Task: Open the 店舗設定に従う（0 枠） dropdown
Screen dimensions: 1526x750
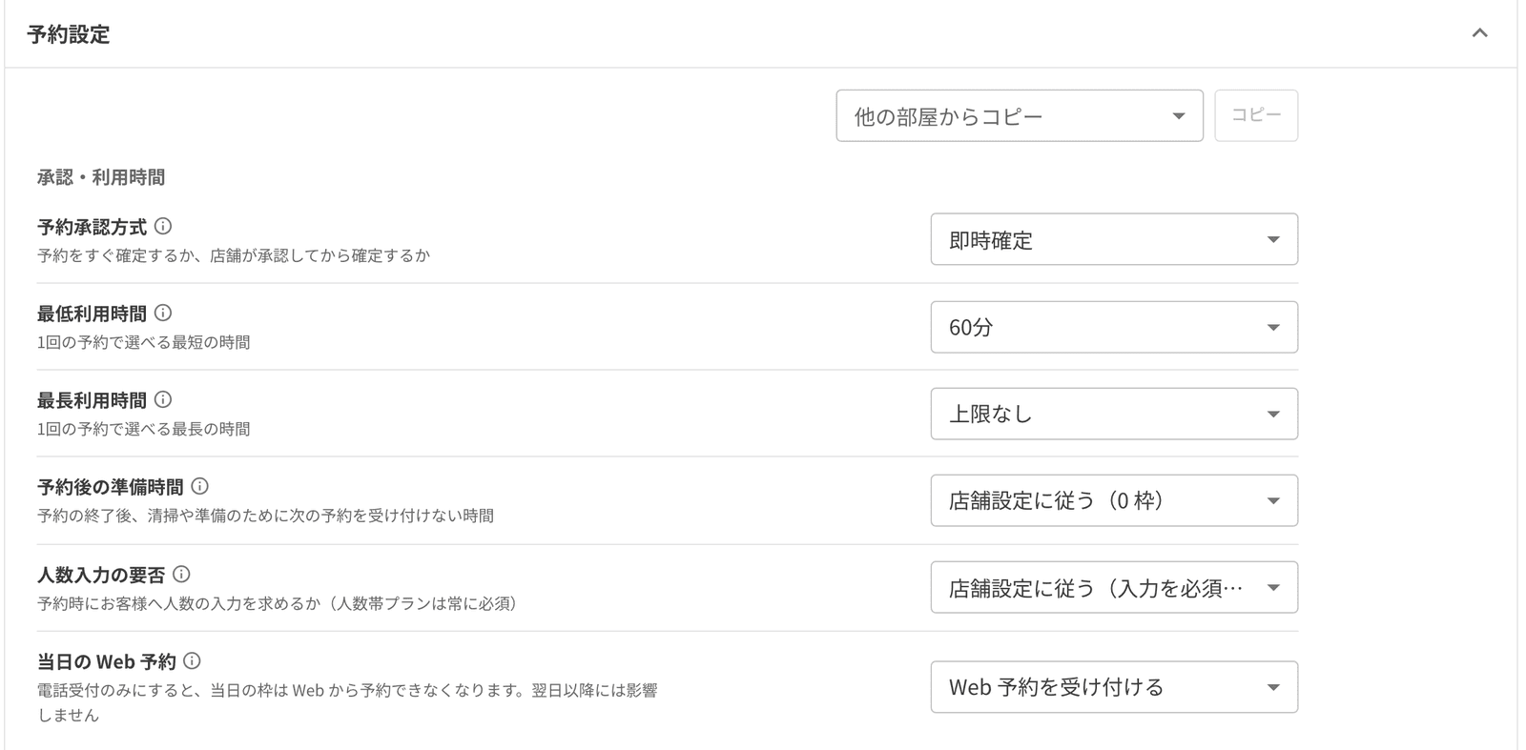Action: click(1114, 500)
